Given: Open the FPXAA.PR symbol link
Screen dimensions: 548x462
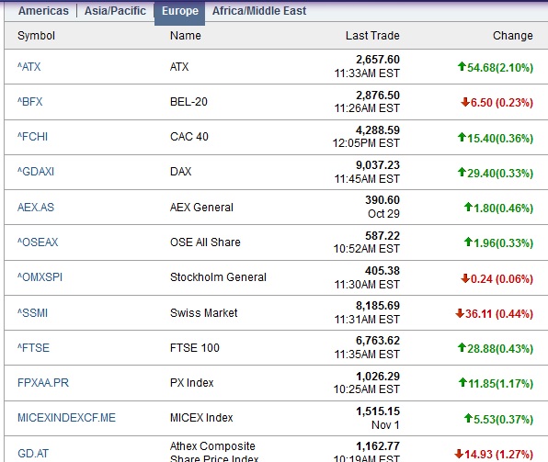Looking at the screenshot, I should (43, 382).
